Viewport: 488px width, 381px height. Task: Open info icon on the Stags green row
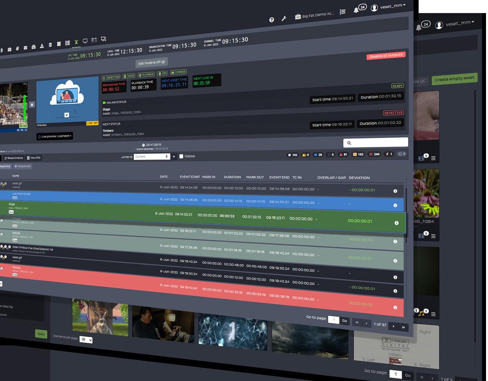pyautogui.click(x=396, y=223)
